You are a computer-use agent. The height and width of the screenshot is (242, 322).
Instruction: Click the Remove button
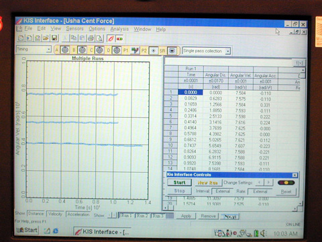tap(209, 216)
